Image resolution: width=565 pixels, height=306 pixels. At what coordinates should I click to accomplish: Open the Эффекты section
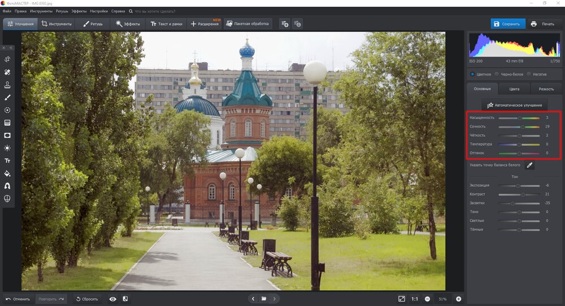pos(128,24)
